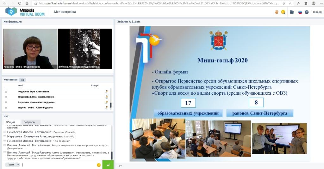
Task: Click status icon of Федорова Вера Алексеевна
Action: [107, 91]
